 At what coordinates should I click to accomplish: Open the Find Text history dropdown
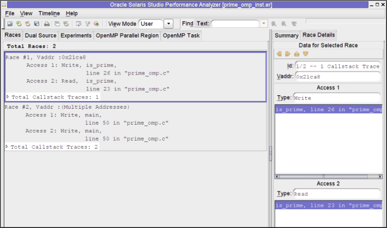(x=264, y=24)
